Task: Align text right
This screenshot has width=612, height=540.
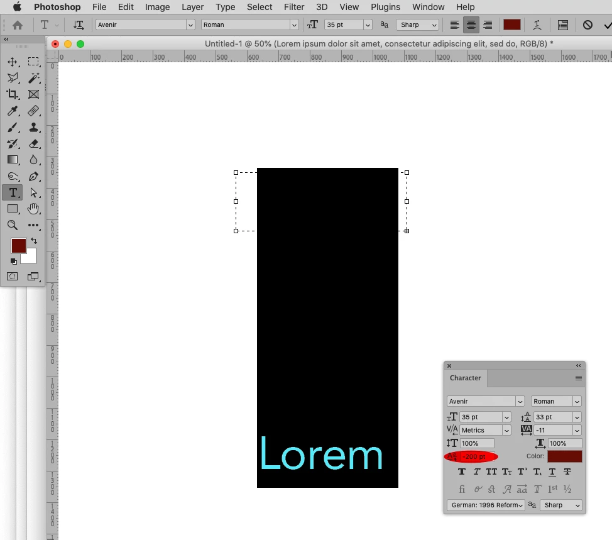Action: coord(488,25)
